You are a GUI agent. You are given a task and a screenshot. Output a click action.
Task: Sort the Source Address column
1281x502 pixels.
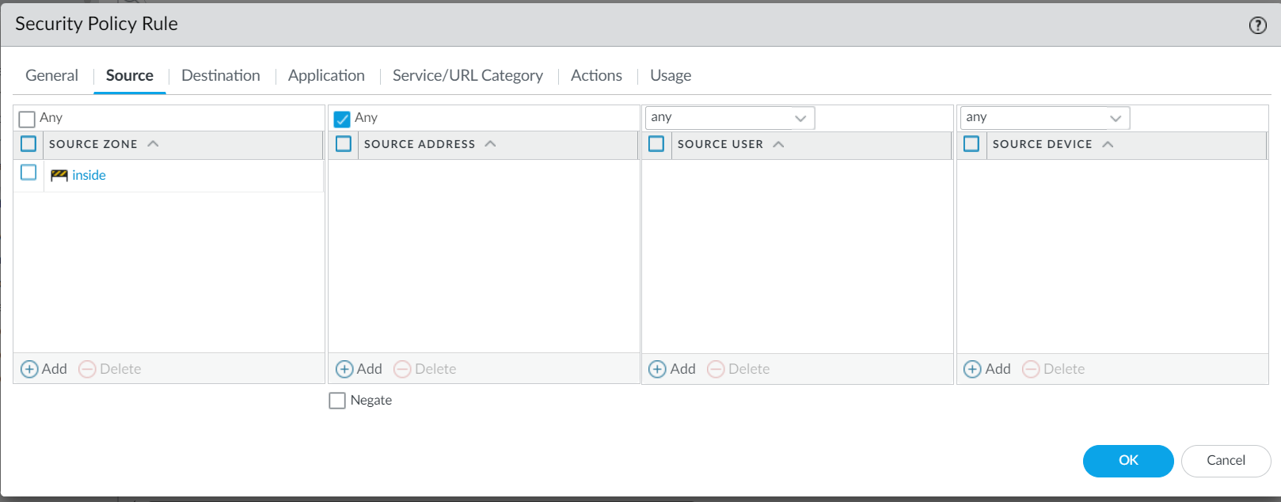tap(420, 144)
